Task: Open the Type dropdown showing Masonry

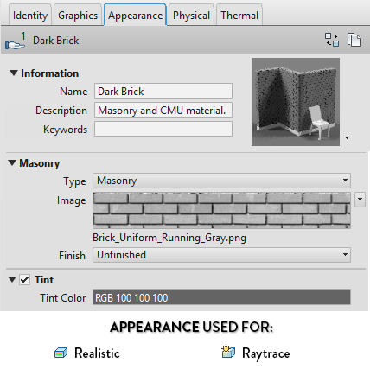Action: click(221, 181)
